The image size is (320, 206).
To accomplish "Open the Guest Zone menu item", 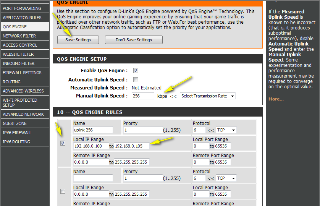I will coord(15,123).
